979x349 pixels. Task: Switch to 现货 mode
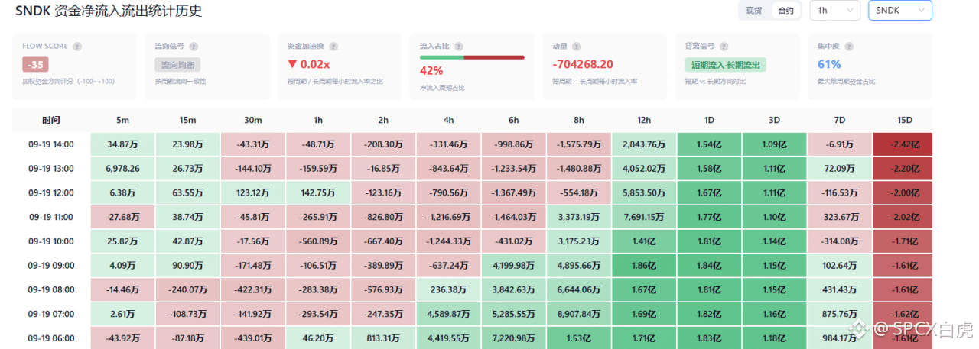tap(754, 11)
